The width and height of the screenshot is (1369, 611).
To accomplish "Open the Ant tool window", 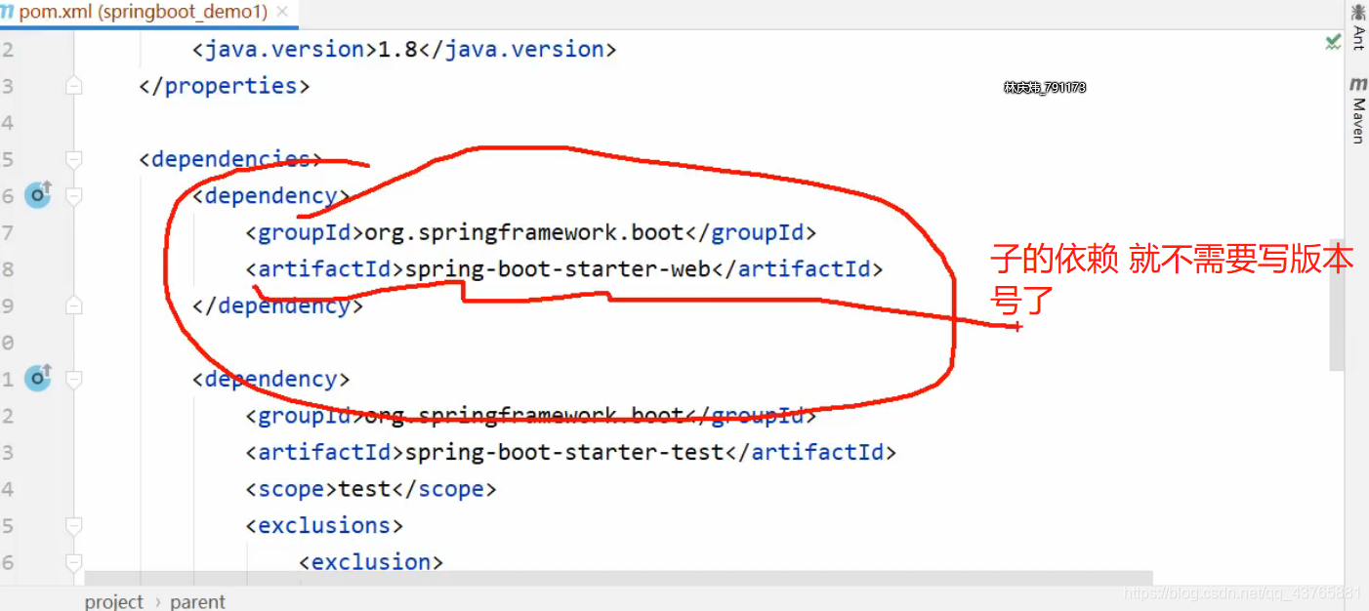I will pyautogui.click(x=1357, y=26).
